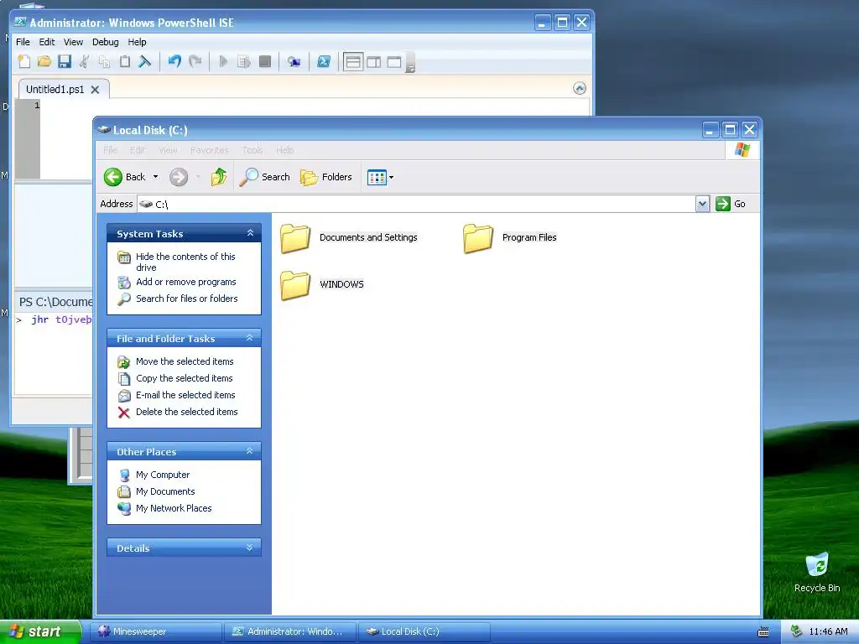Image resolution: width=859 pixels, height=644 pixels.
Task: Show script pane top layout
Action: [x=353, y=62]
